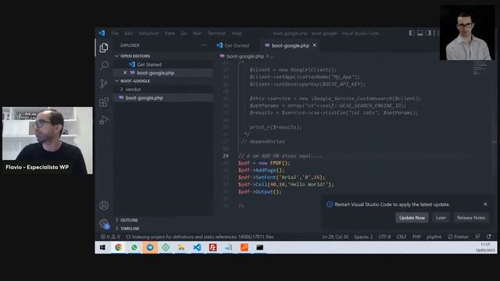
Task: Open the Go menu
Action: click(x=184, y=33)
